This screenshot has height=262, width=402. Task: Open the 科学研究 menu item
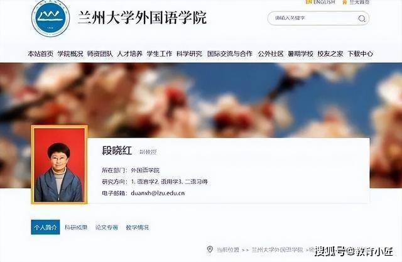(x=189, y=54)
